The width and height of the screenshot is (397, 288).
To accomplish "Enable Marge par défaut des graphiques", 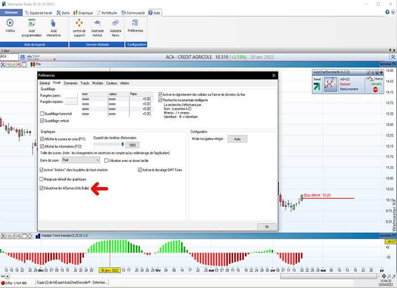I will [41, 179].
